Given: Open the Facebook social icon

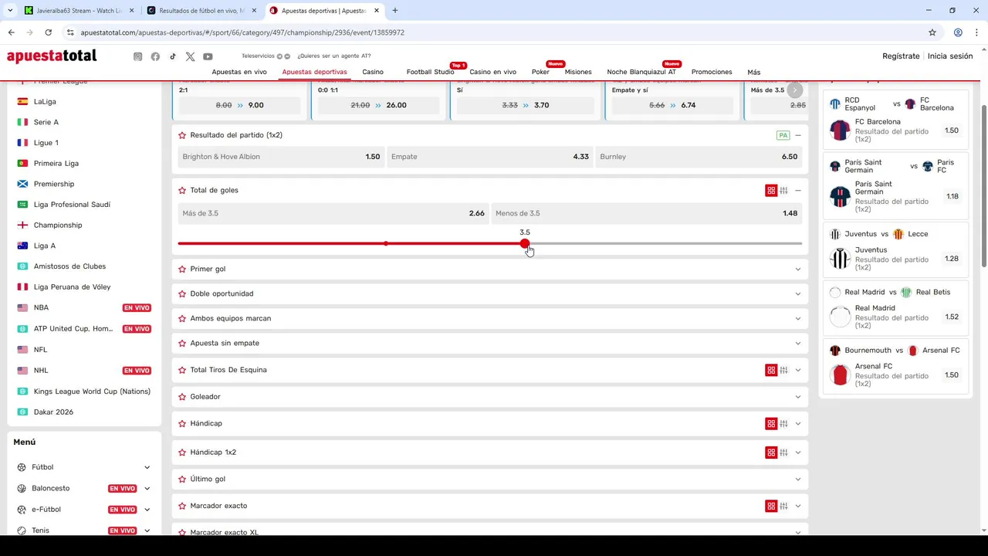Looking at the screenshot, I should (x=155, y=56).
